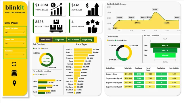
Task: Click the $787.55K total sales cell
Action: (128, 78)
